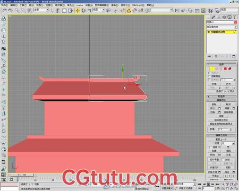Select the Rotate tool in main toolbar

83,11
